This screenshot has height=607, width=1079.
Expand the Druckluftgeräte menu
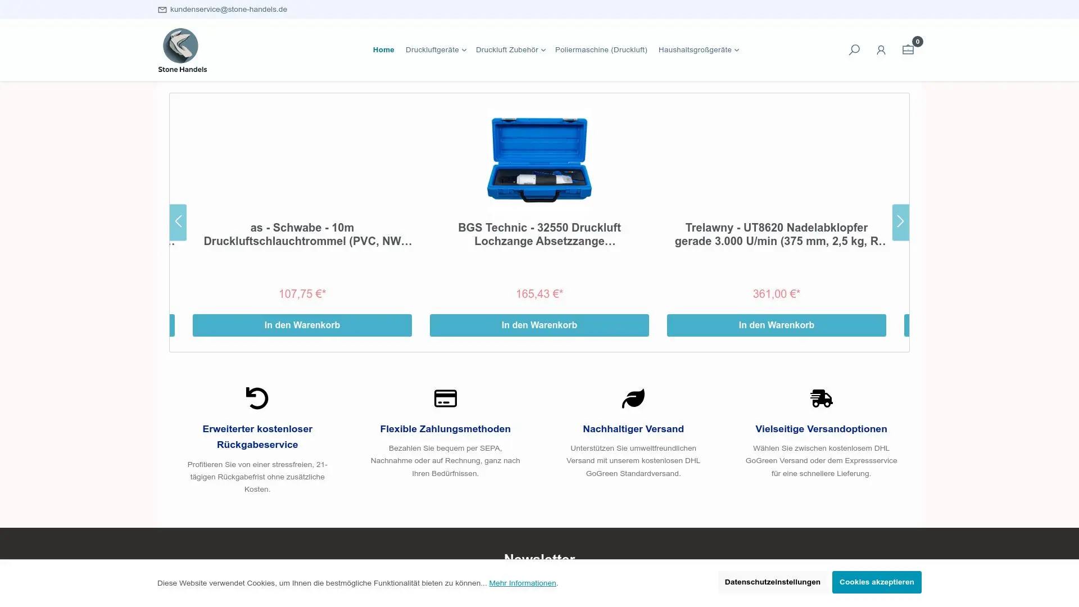[436, 50]
